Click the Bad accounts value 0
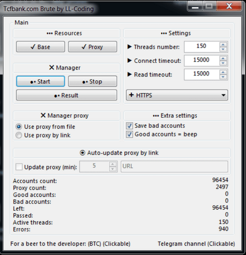This screenshot has width=246, height=255. (x=227, y=201)
